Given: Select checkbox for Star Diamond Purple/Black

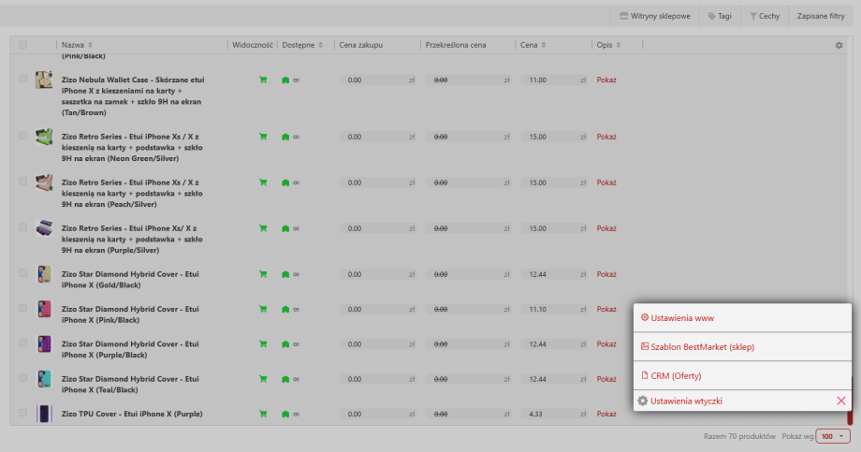Looking at the screenshot, I should (22, 343).
